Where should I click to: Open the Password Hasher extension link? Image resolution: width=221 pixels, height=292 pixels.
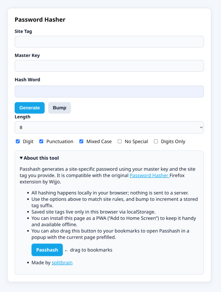(149, 176)
